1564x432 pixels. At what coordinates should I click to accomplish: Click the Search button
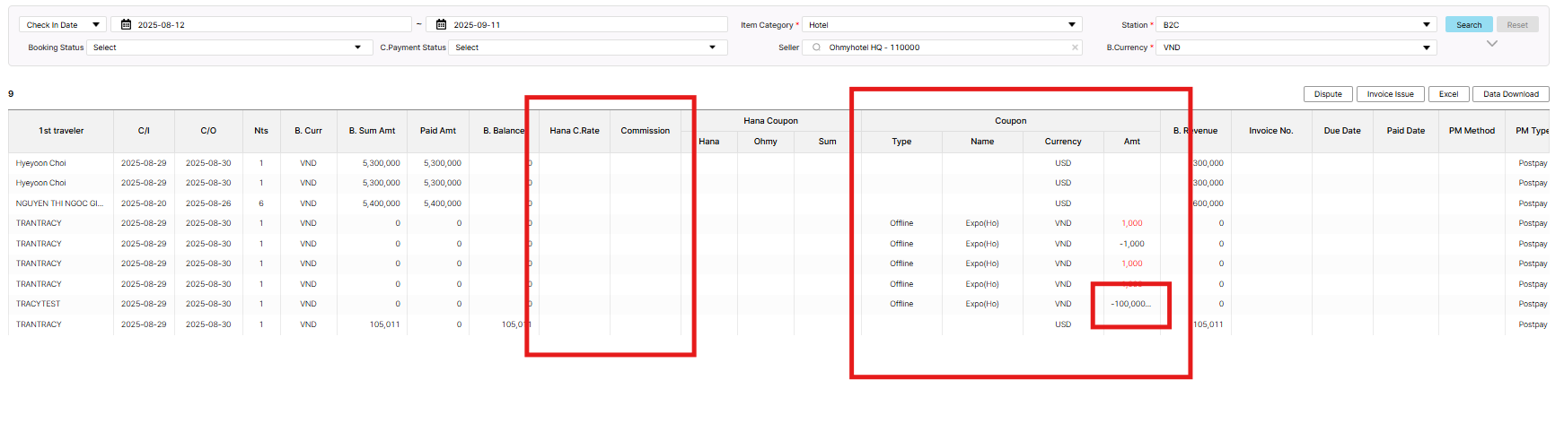[1468, 25]
